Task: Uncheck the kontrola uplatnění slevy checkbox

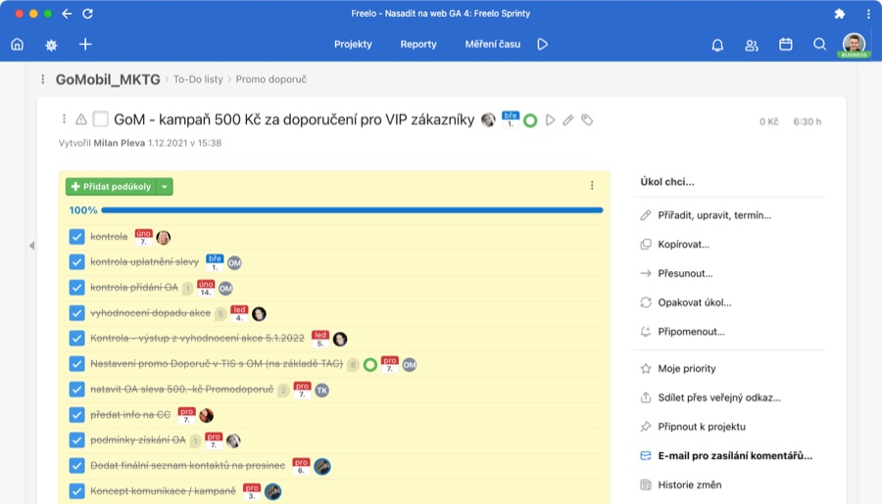Action: [x=77, y=262]
